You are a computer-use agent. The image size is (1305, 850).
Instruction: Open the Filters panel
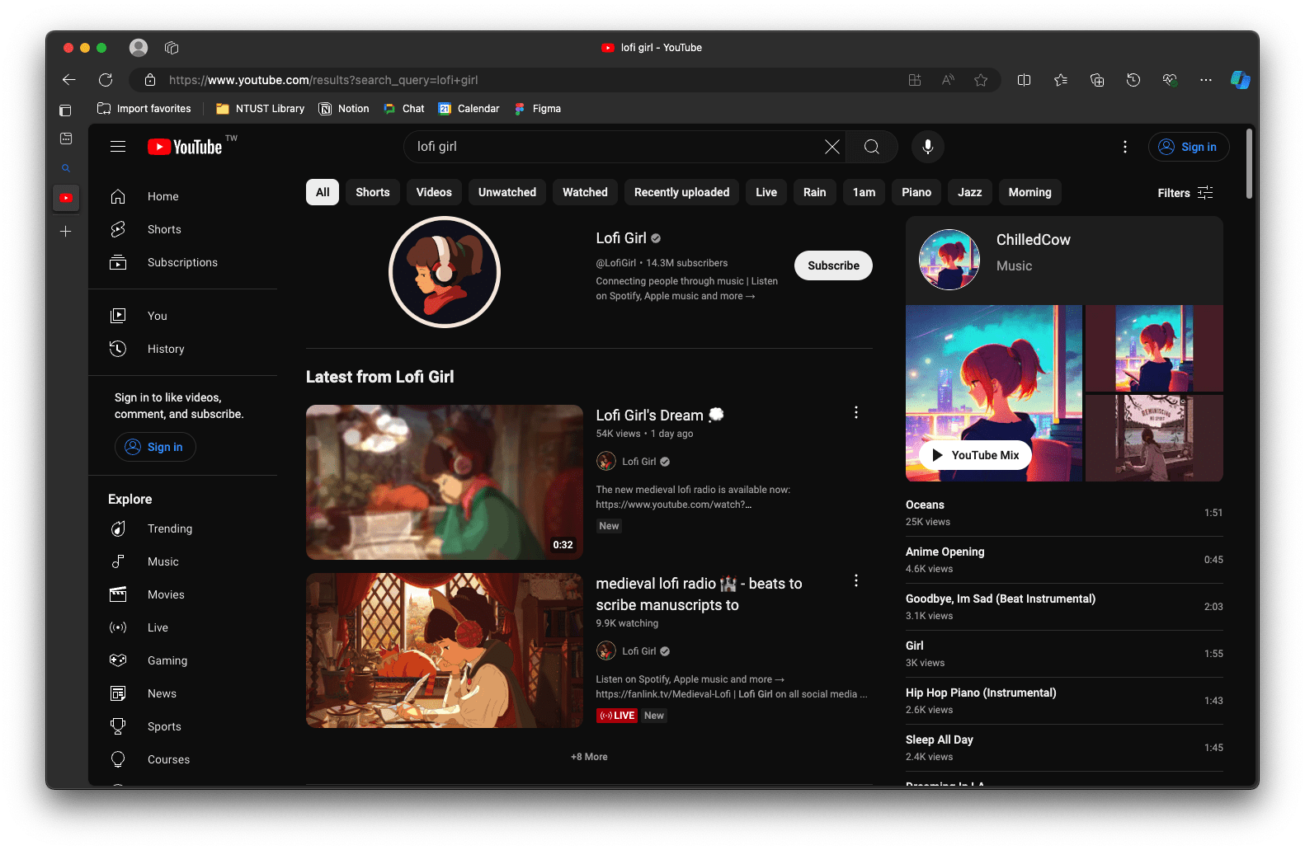pos(1185,193)
